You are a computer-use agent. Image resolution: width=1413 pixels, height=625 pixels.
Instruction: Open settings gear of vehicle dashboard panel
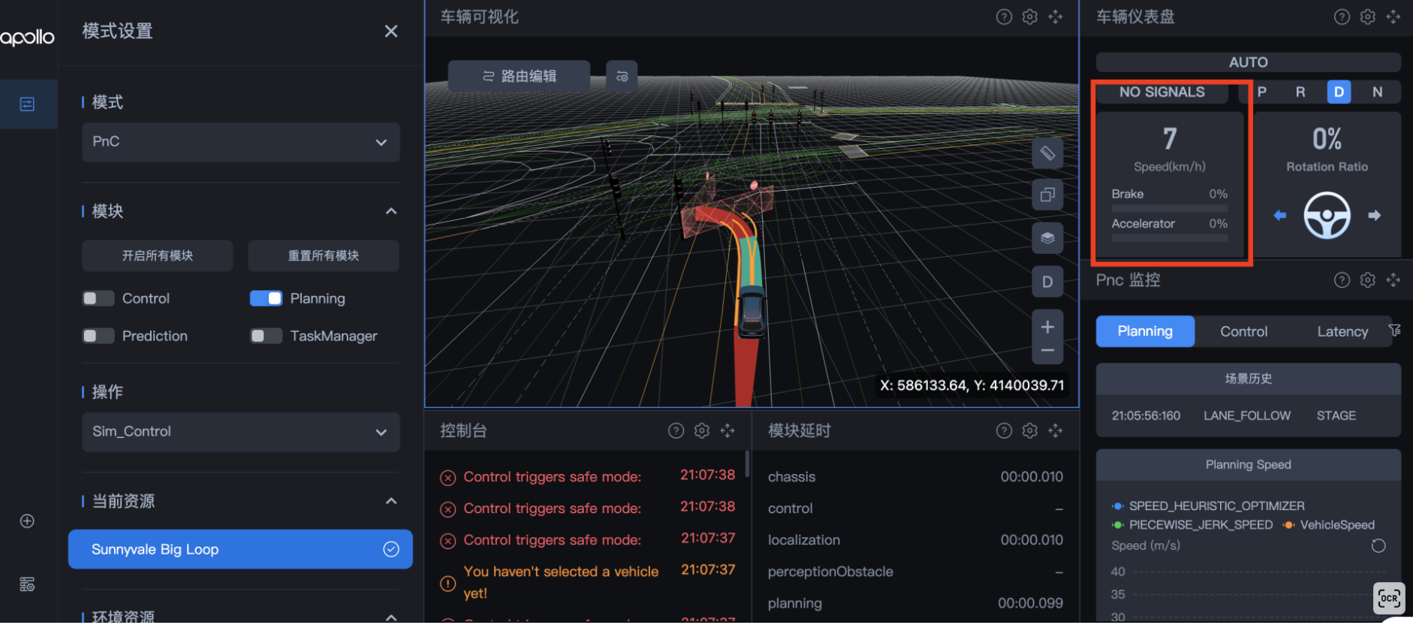point(1367,17)
